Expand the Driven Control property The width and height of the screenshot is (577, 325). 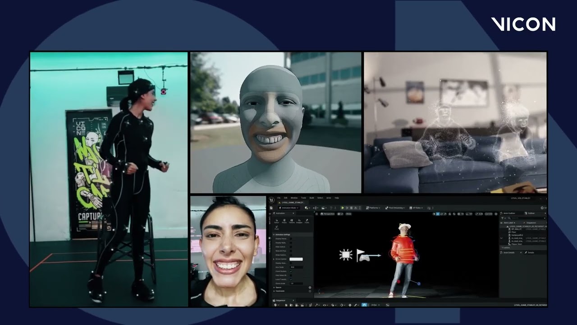274,259
